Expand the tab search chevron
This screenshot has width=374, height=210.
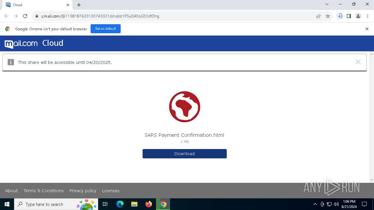click(x=327, y=4)
